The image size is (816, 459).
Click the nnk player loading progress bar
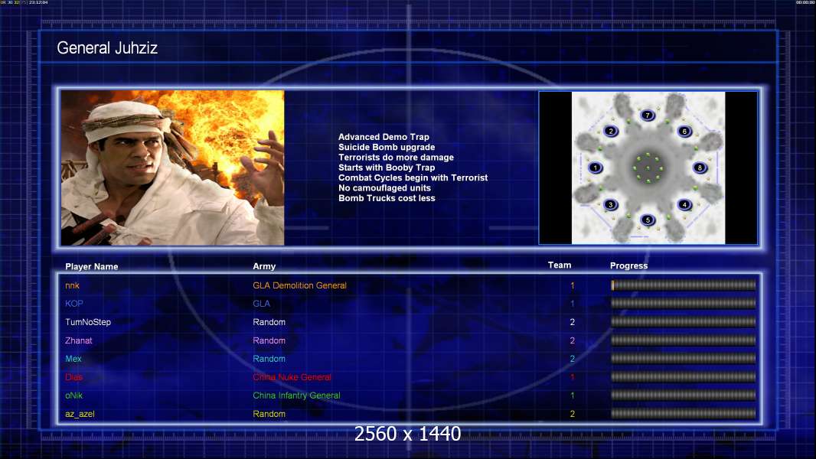pyautogui.click(x=683, y=285)
